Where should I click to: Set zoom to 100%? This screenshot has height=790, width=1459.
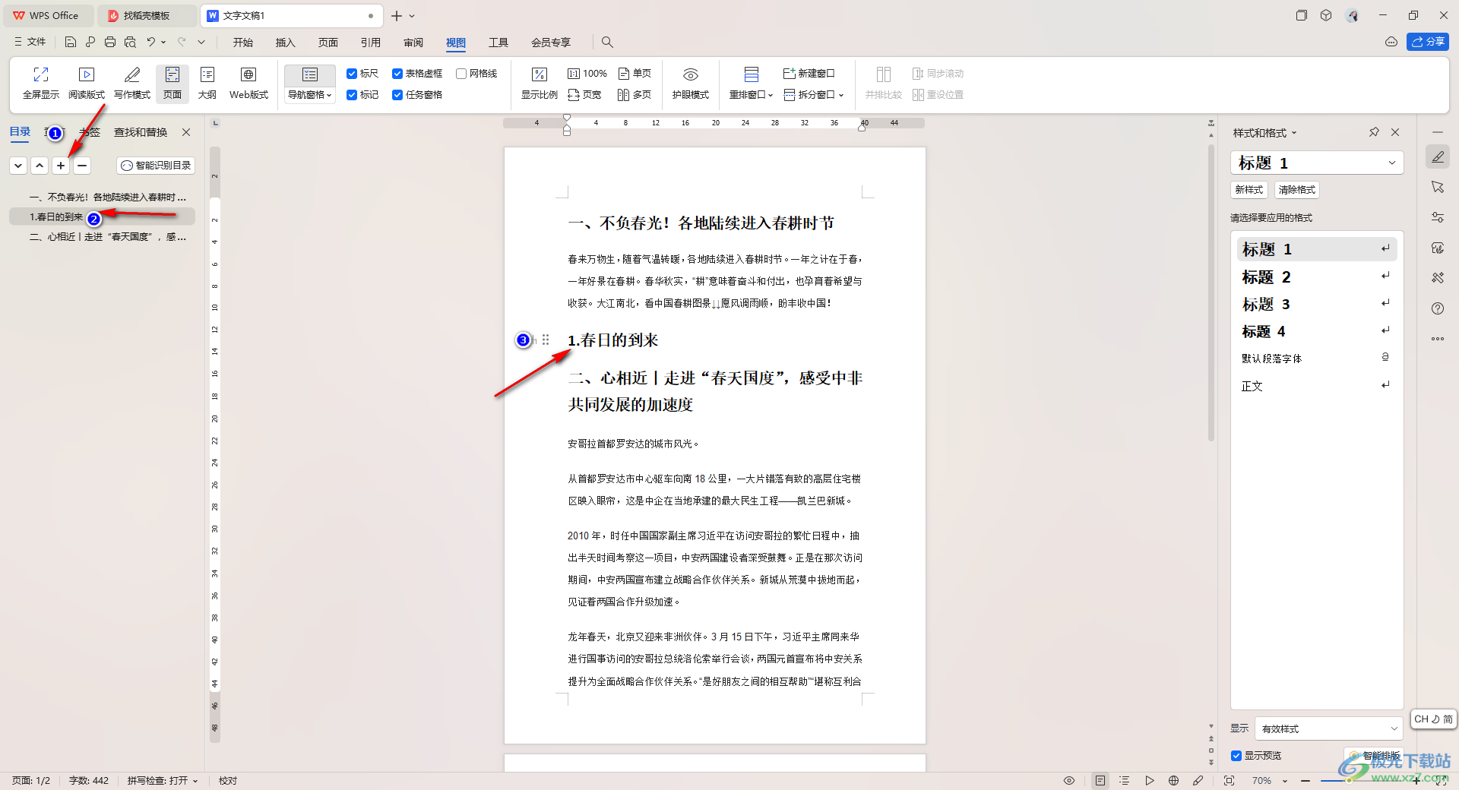[x=587, y=74]
